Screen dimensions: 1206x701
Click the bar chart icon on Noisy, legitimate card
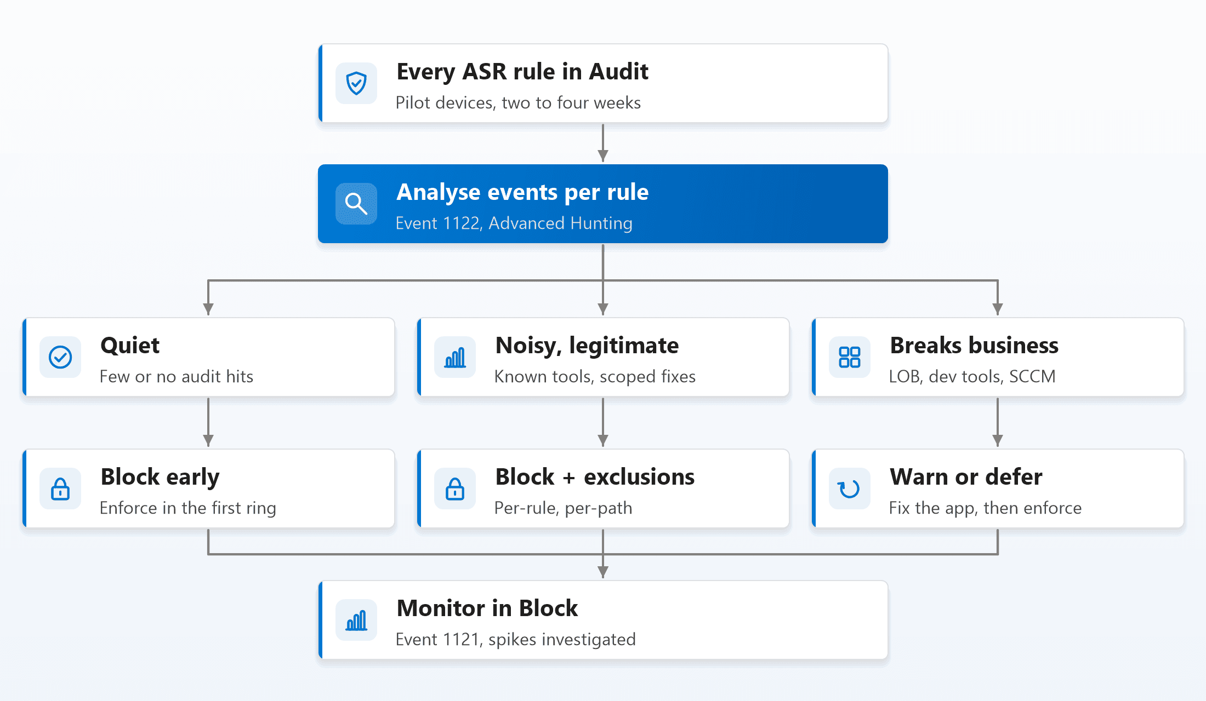(x=455, y=357)
